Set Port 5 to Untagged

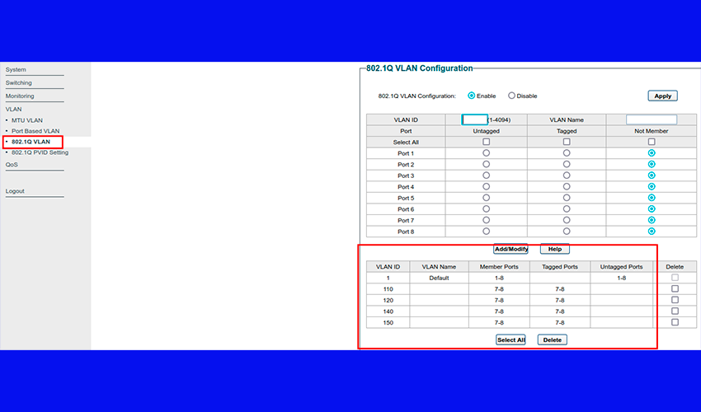click(486, 198)
